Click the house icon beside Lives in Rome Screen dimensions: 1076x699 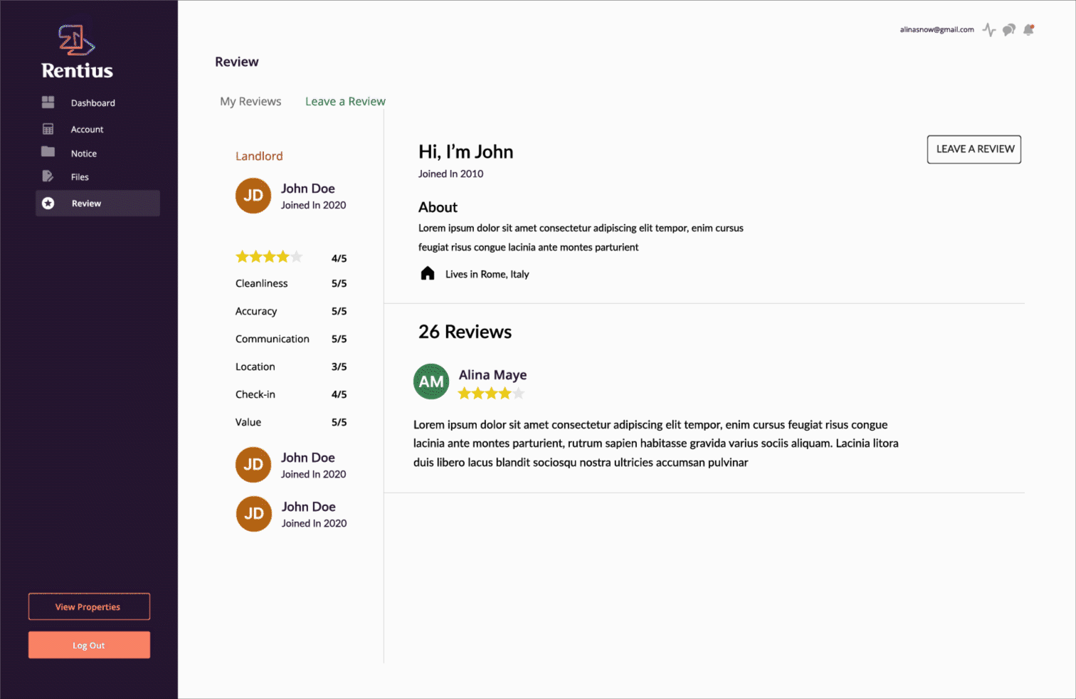point(427,273)
